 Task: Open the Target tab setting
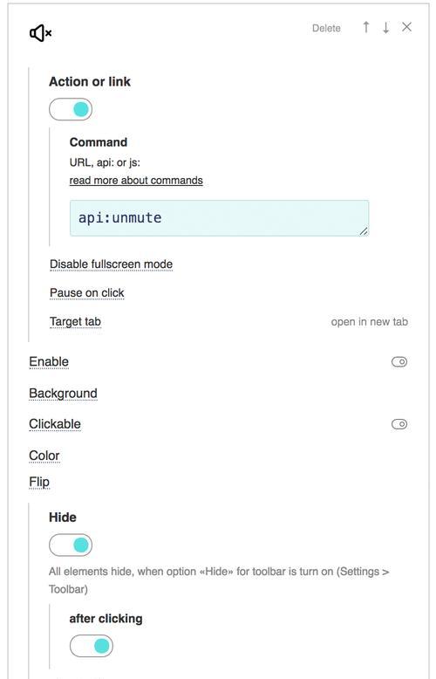[75, 322]
